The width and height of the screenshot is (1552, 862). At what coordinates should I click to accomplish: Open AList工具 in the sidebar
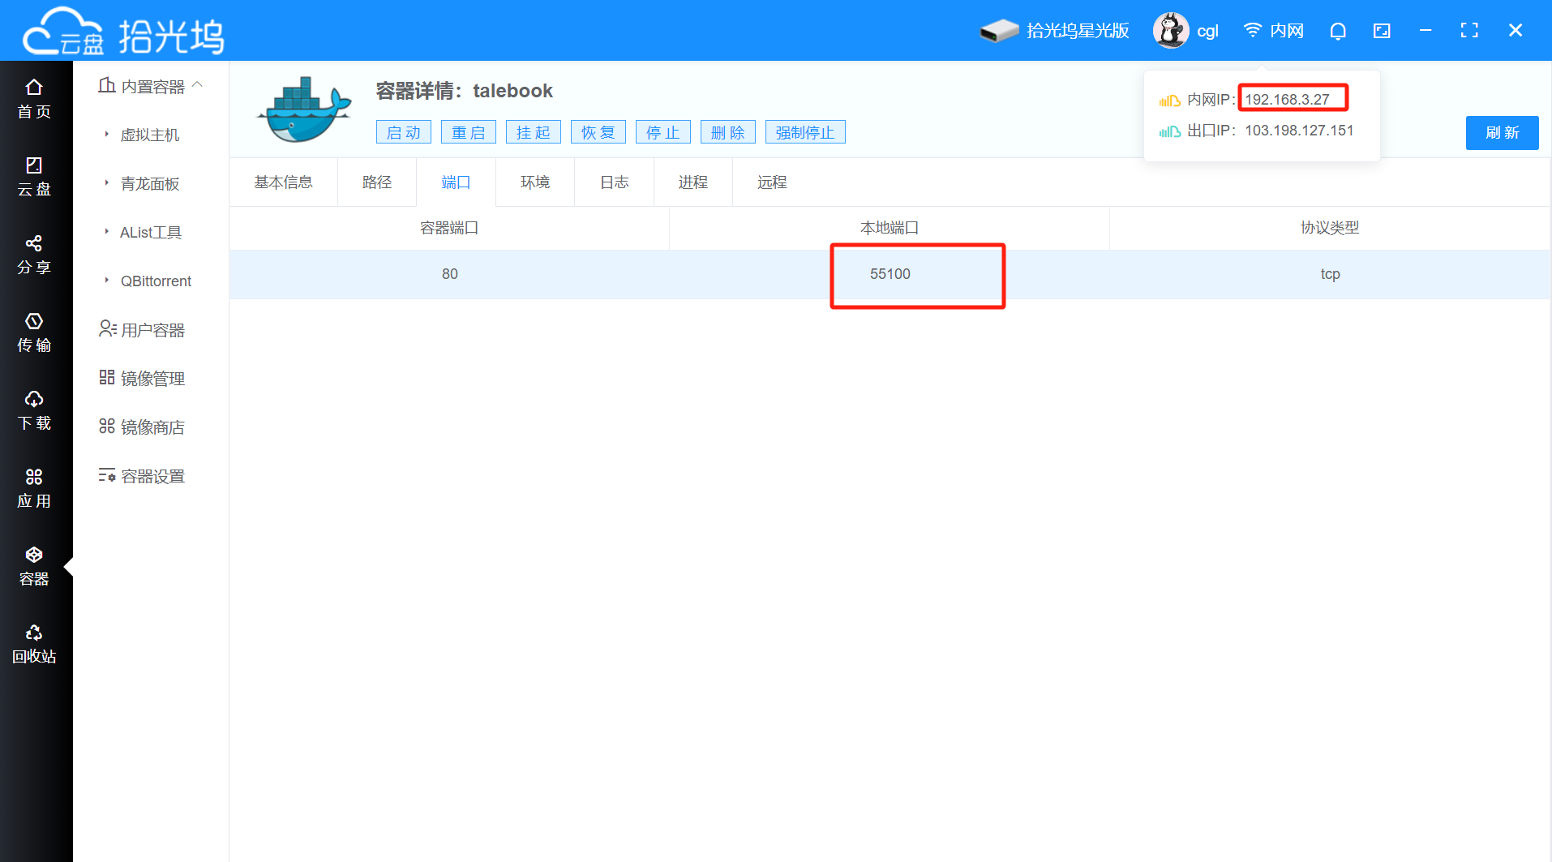[x=151, y=233]
